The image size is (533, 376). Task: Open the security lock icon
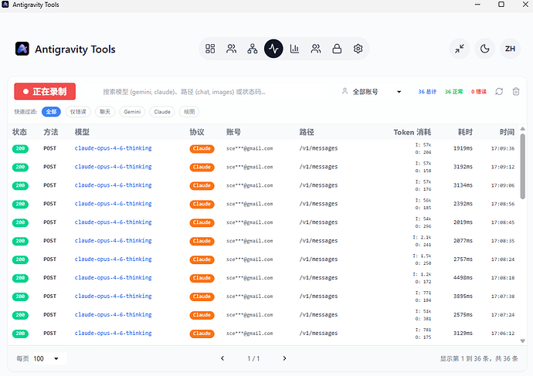coord(337,49)
